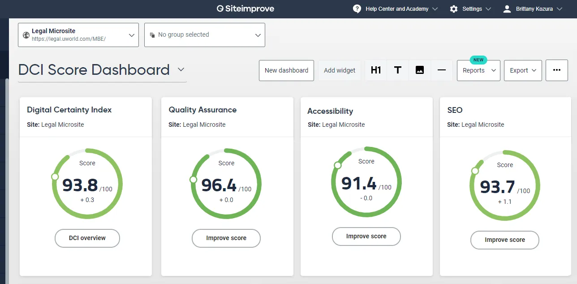Click Improve score under Quality Assurance
The width and height of the screenshot is (577, 284).
(226, 238)
